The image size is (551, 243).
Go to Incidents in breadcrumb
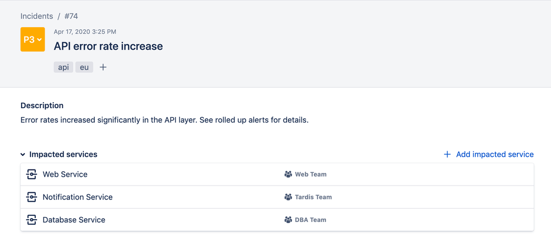37,17
